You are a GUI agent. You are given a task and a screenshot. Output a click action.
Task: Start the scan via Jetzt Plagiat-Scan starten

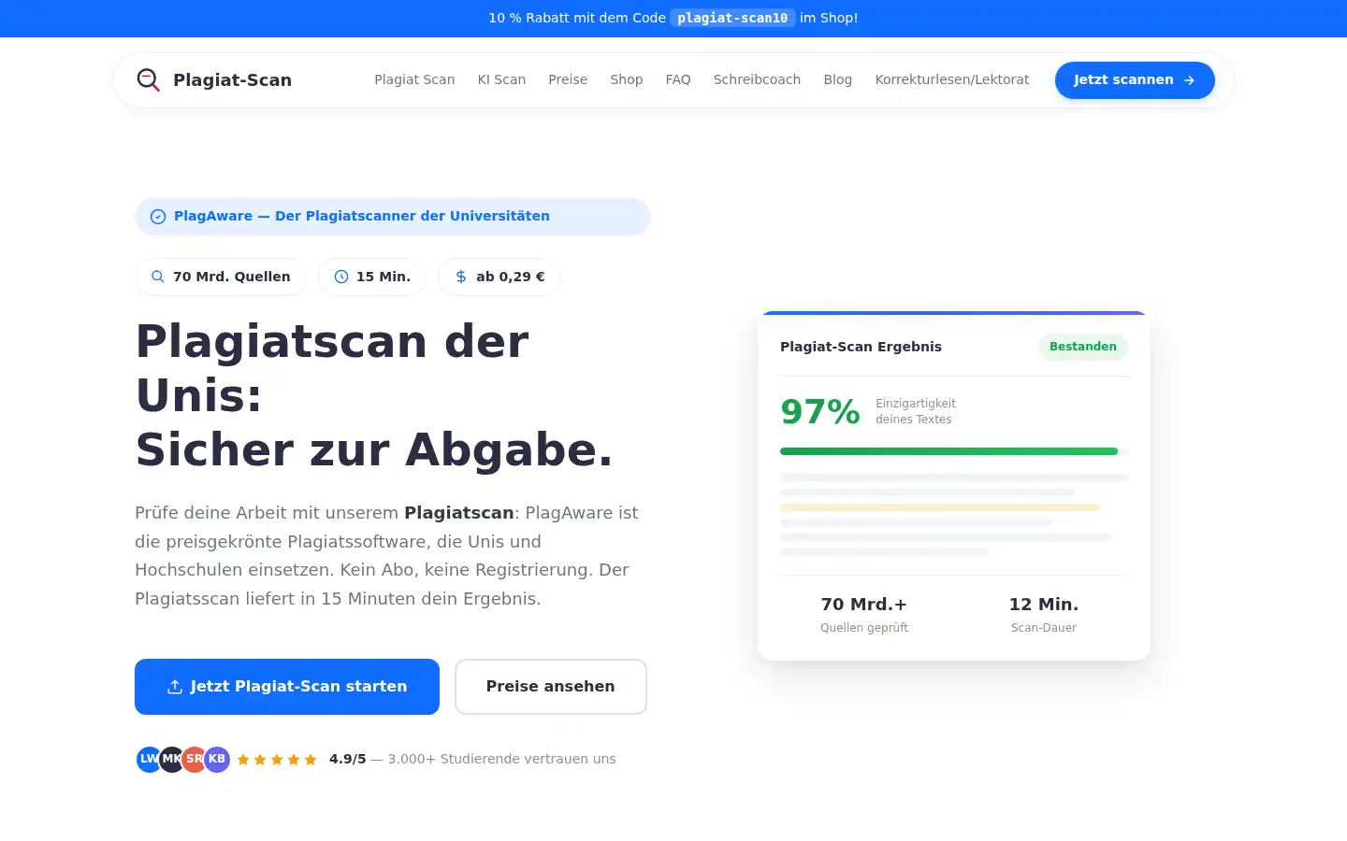[x=287, y=687]
